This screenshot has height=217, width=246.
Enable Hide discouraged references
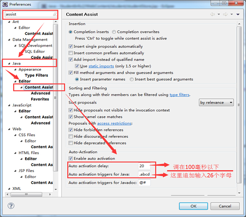pos(71,137)
